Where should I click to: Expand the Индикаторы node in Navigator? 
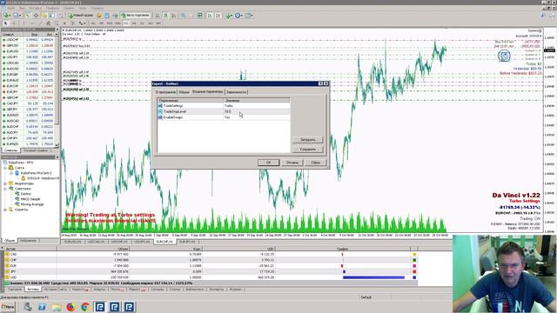[5, 183]
